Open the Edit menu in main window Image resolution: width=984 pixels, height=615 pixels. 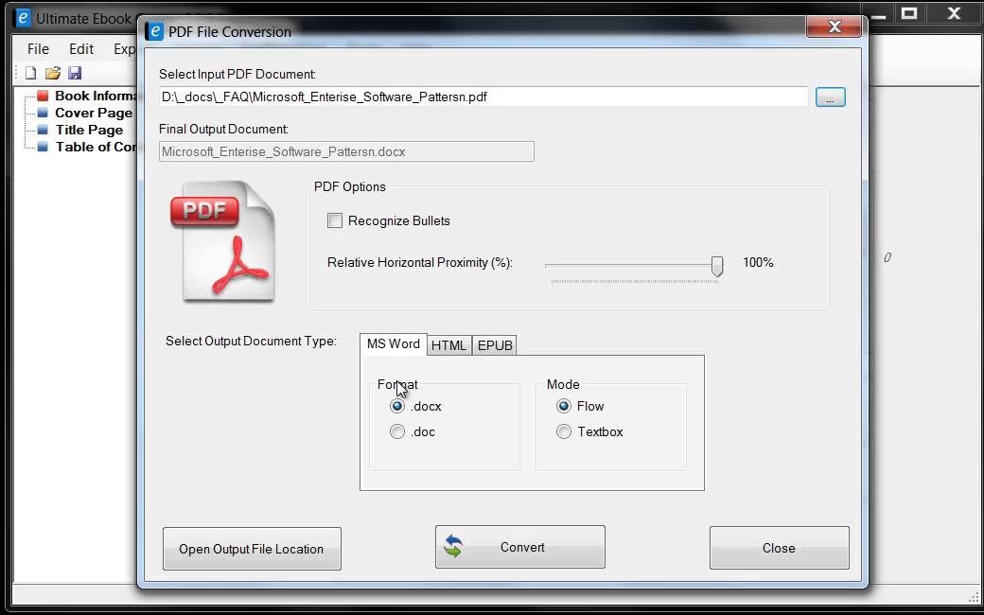tap(81, 49)
